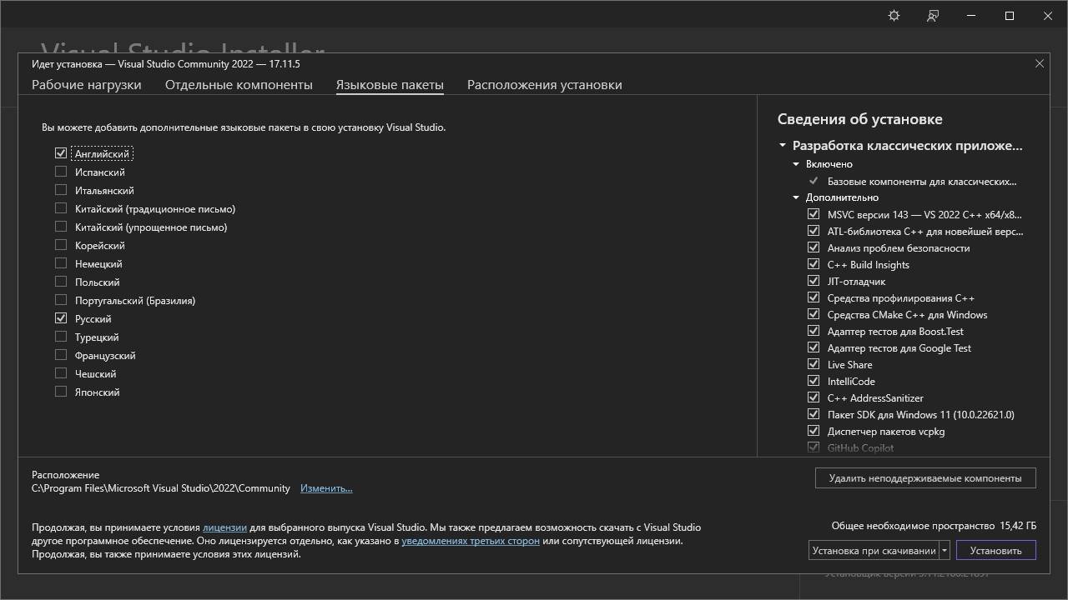The image size is (1068, 600).
Task: Minimize the Visual Studio Installer window
Action: pos(971,16)
